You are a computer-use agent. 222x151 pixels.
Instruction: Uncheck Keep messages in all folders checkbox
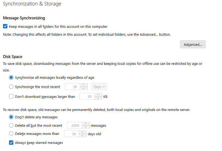click(5, 26)
